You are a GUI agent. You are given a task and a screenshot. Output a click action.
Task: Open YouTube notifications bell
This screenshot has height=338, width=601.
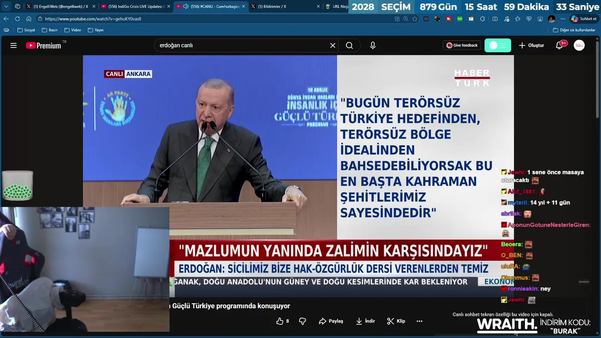coord(559,46)
